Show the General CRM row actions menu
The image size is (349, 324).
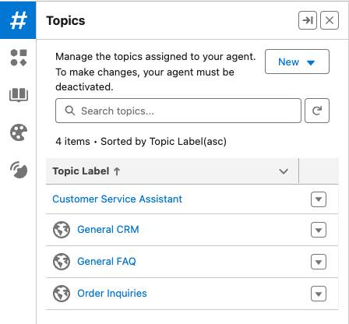319,230
